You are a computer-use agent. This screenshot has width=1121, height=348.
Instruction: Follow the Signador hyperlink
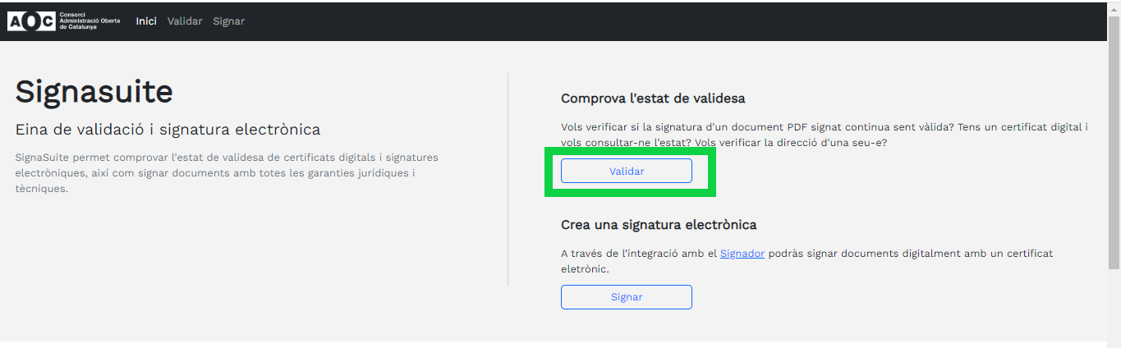point(742,254)
